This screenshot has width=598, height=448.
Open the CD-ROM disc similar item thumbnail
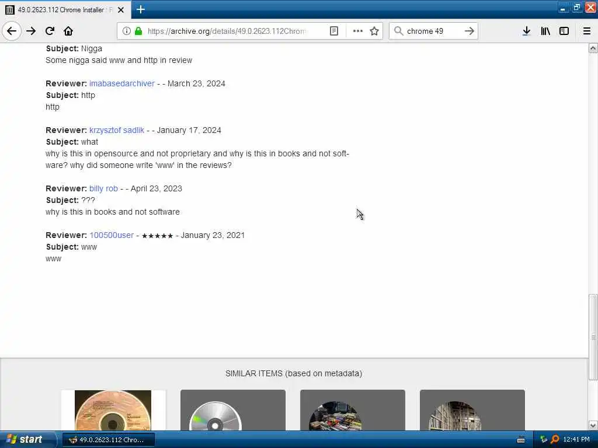pyautogui.click(x=113, y=410)
